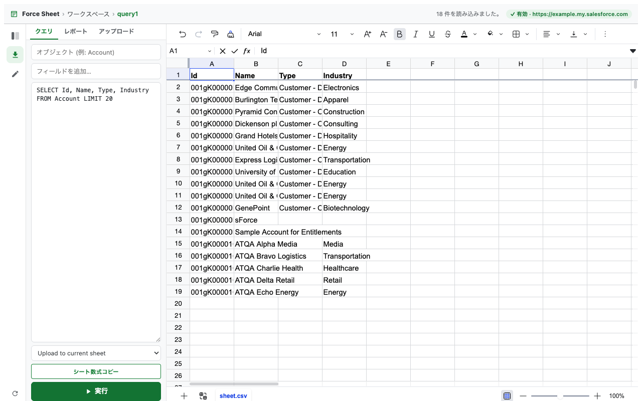Redo the spreadsheet action

(199, 34)
